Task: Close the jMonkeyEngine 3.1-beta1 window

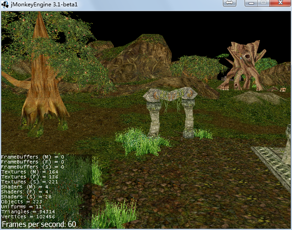Action: pyautogui.click(x=280, y=3)
